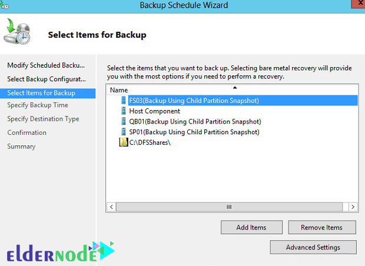The width and height of the screenshot is (365, 266).
Task: Click the SP01 virtual machine server icon
Action: pyautogui.click(x=124, y=132)
